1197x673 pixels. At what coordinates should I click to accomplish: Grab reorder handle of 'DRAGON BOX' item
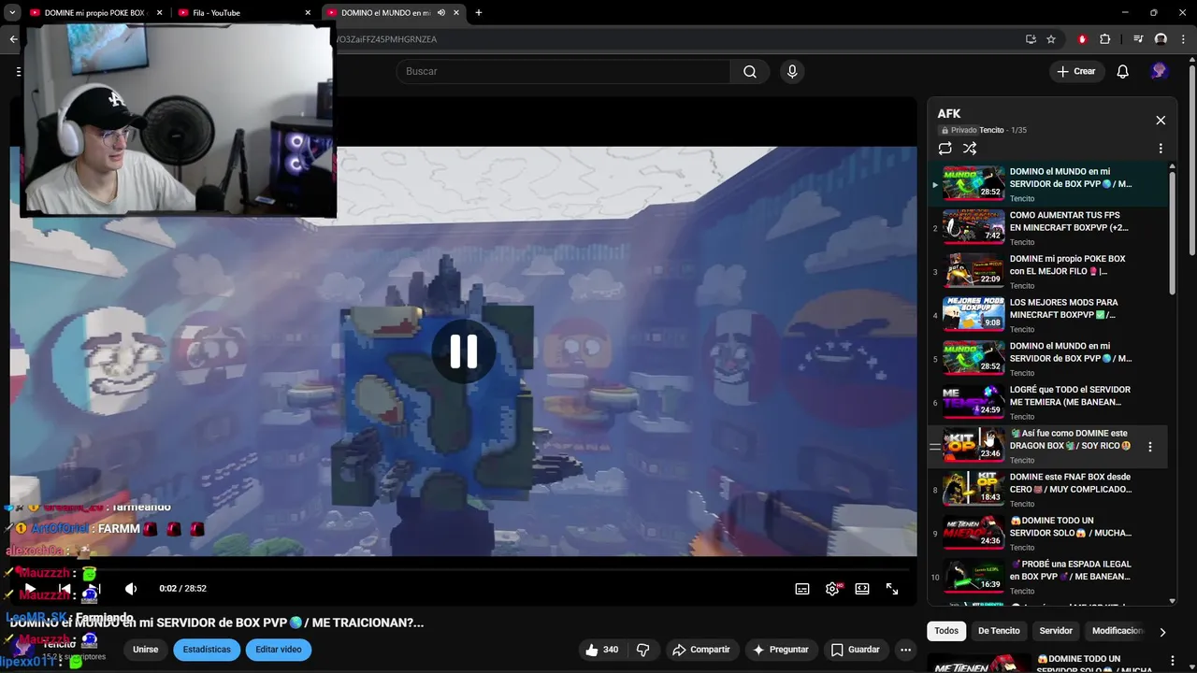coord(934,447)
